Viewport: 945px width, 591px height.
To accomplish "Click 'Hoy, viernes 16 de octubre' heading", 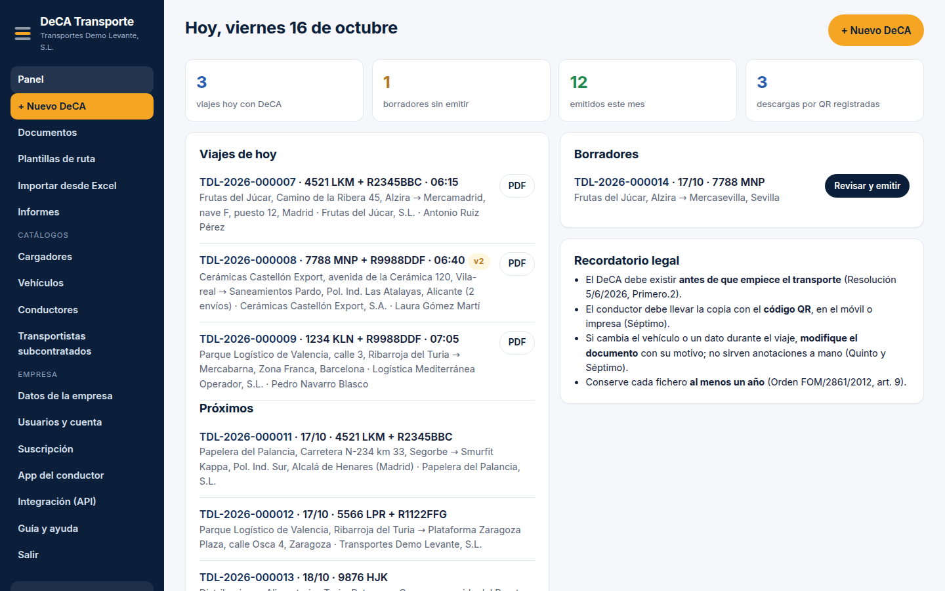I will (291, 28).
